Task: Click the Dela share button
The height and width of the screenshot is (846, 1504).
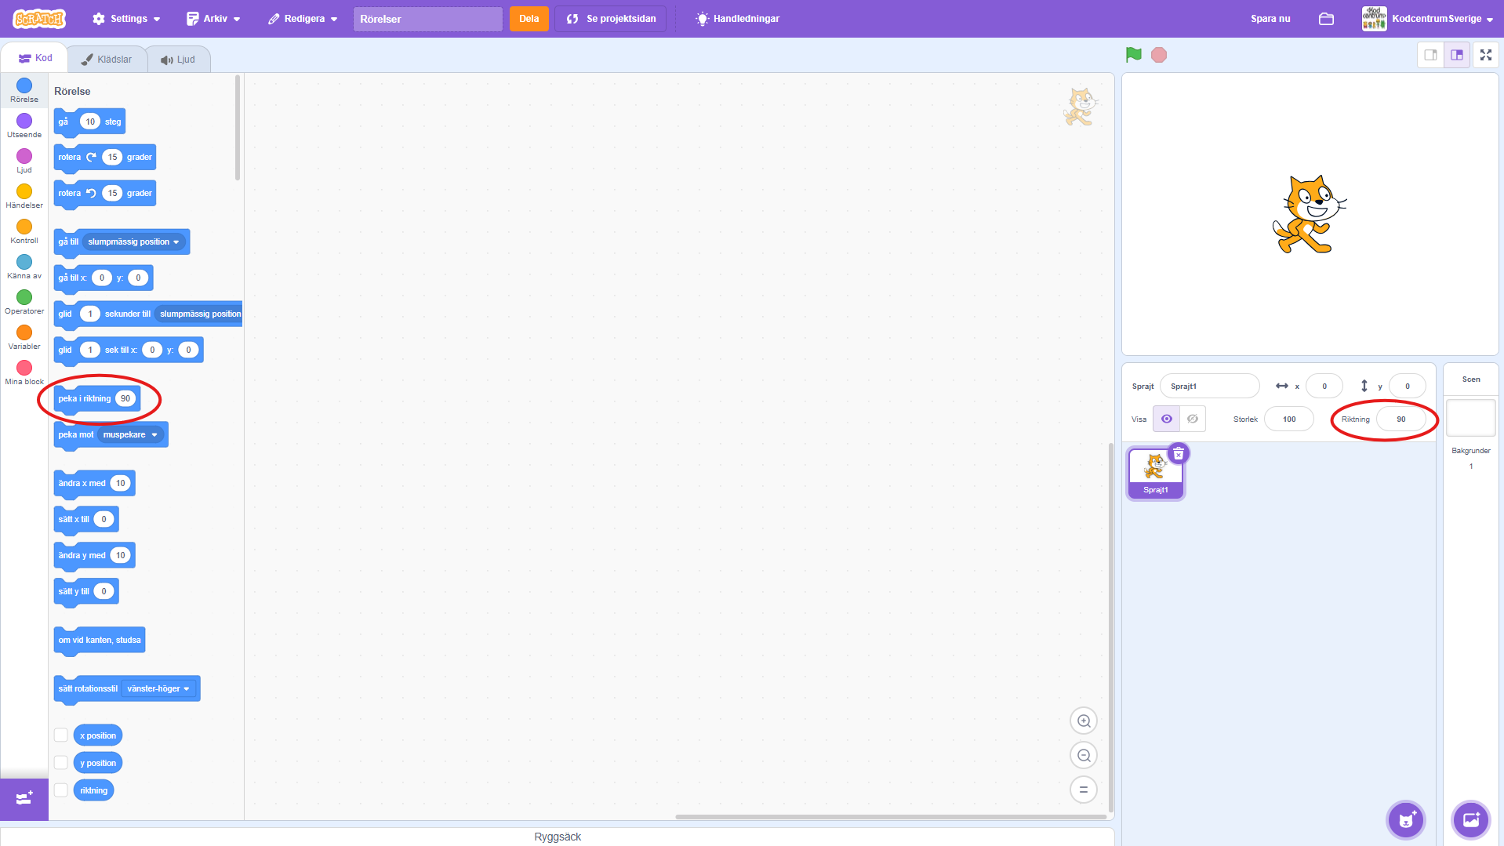Action: (529, 19)
